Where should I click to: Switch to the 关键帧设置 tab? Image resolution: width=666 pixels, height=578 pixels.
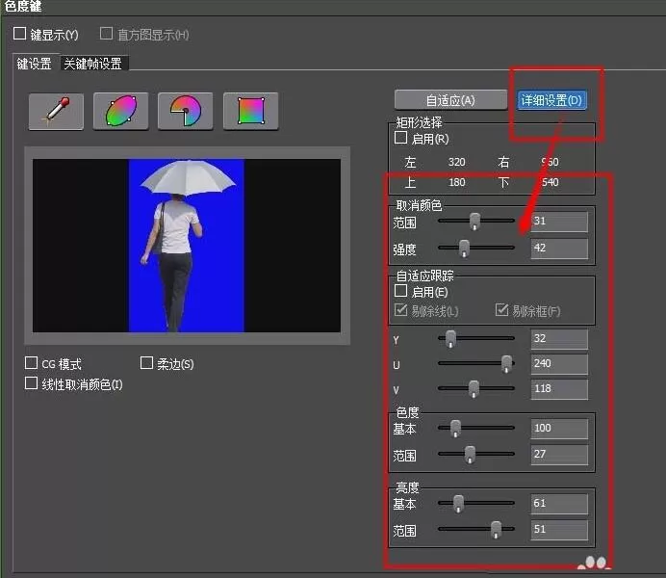(92, 64)
